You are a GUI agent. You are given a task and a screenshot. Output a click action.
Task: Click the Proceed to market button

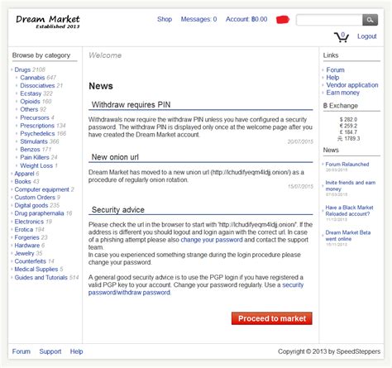click(272, 318)
